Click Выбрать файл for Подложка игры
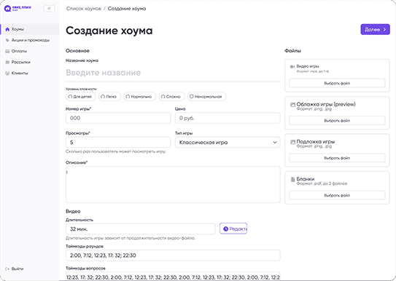Viewport: 396px width, 281px height. (337, 158)
